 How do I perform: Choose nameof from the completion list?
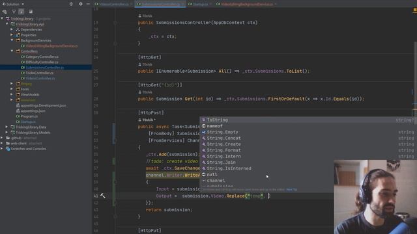(214, 126)
